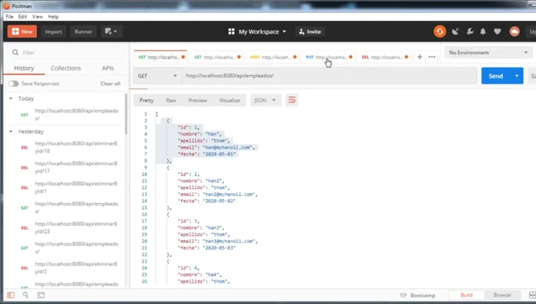This screenshot has width=536, height=304.
Task: Click the heart icon in header
Action: 497,31
